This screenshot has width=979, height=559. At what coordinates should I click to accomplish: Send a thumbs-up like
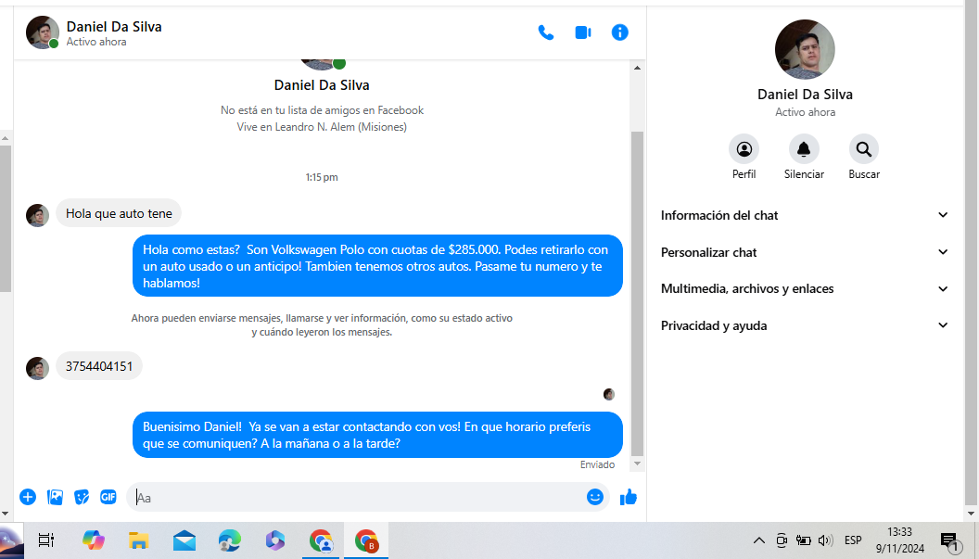coord(629,497)
